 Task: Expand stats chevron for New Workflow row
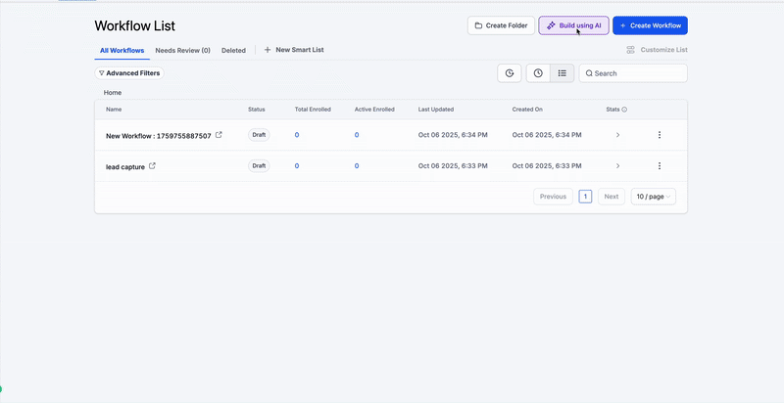pyautogui.click(x=617, y=135)
